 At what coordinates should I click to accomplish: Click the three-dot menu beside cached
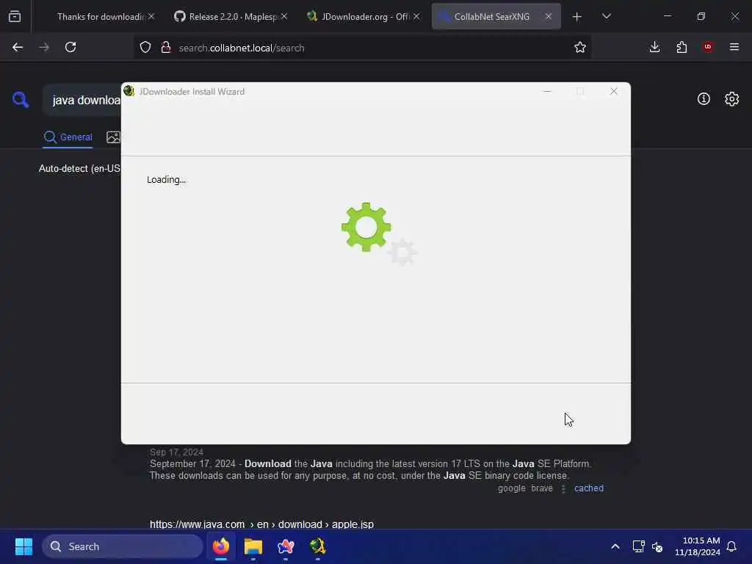(563, 488)
